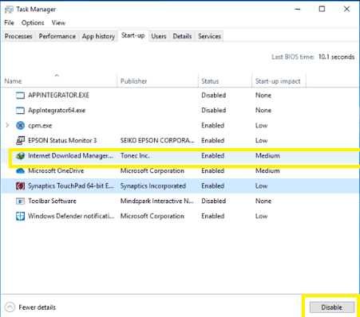Open the Services tab
Screen dimensions: 360x317
tap(209, 36)
